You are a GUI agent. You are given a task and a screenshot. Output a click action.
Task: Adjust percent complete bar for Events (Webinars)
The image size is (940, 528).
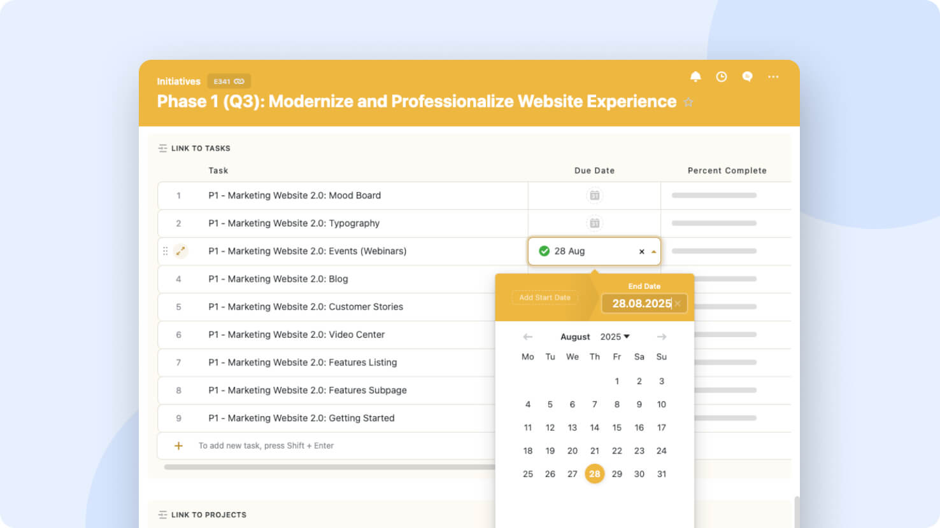[x=714, y=251]
